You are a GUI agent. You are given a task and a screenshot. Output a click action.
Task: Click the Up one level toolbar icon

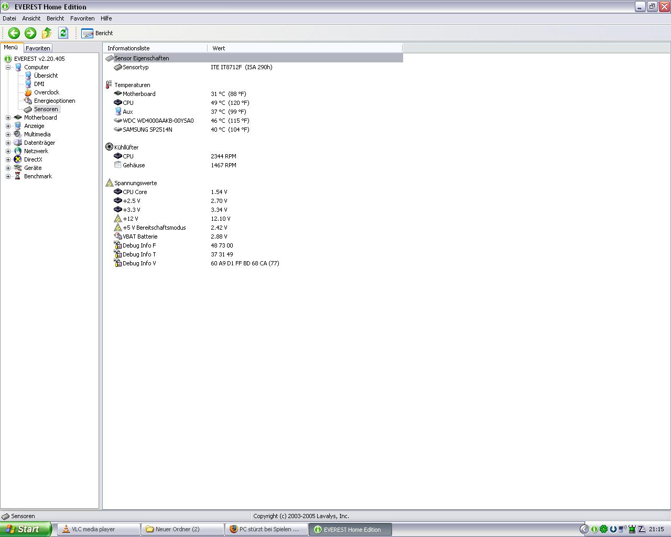tap(47, 33)
